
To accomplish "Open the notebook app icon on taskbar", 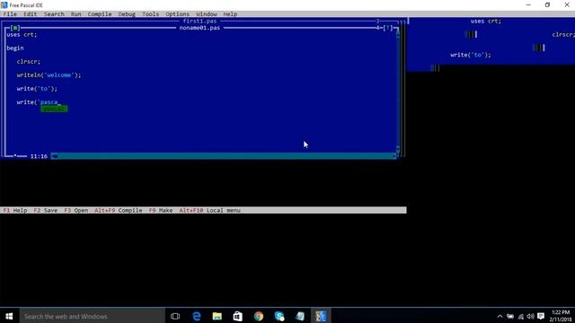I will click(x=300, y=316).
